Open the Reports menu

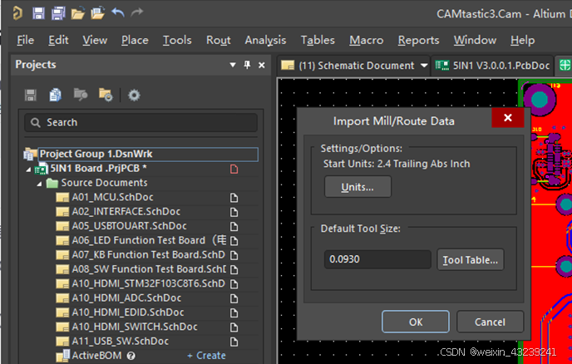point(418,40)
